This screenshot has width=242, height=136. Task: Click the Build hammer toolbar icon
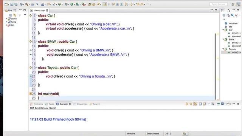pyautogui.click(x=27, y=4)
